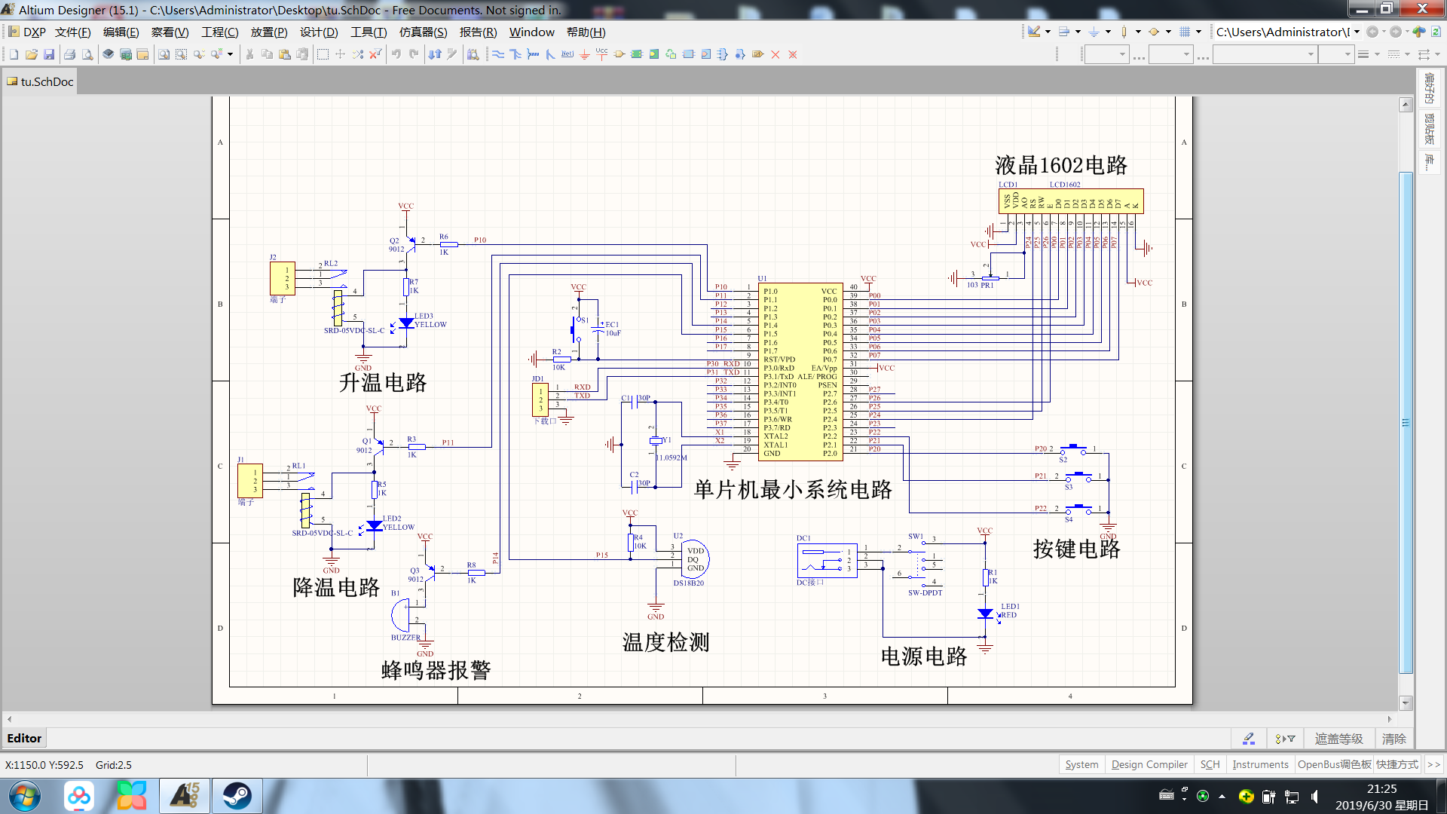Place a VCC power port
1447x814 pixels.
pos(601,54)
